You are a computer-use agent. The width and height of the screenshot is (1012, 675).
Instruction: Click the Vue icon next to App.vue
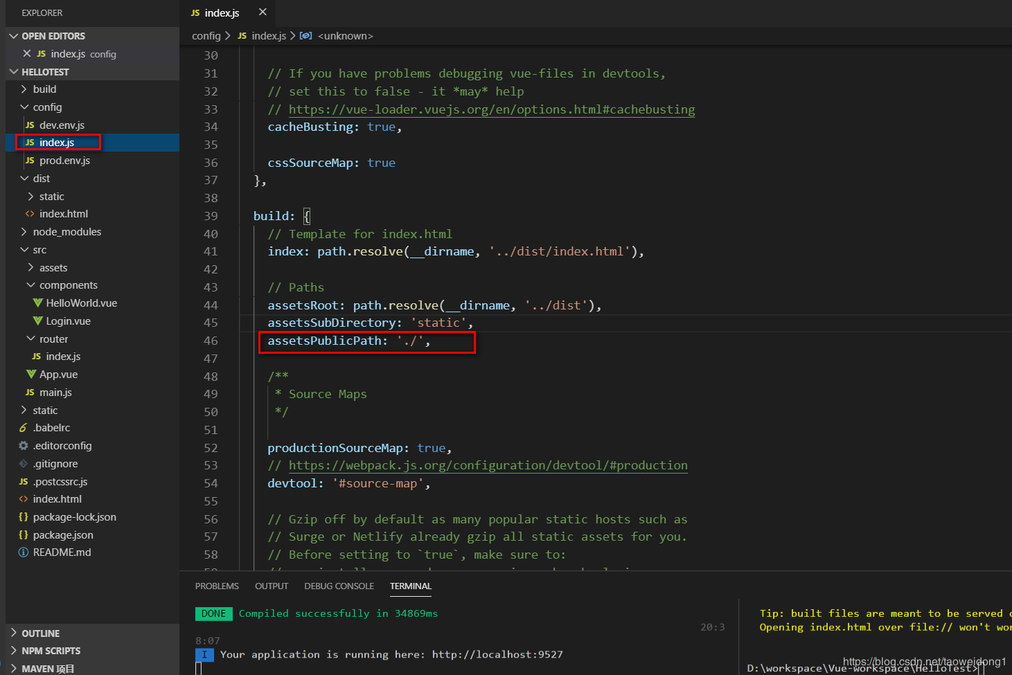pos(31,375)
